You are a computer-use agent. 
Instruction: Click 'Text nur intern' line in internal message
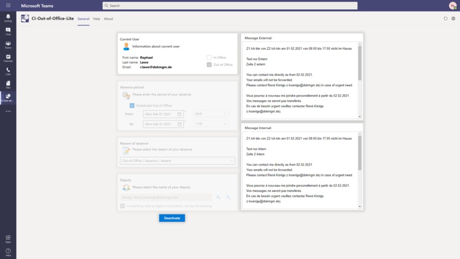point(256,149)
